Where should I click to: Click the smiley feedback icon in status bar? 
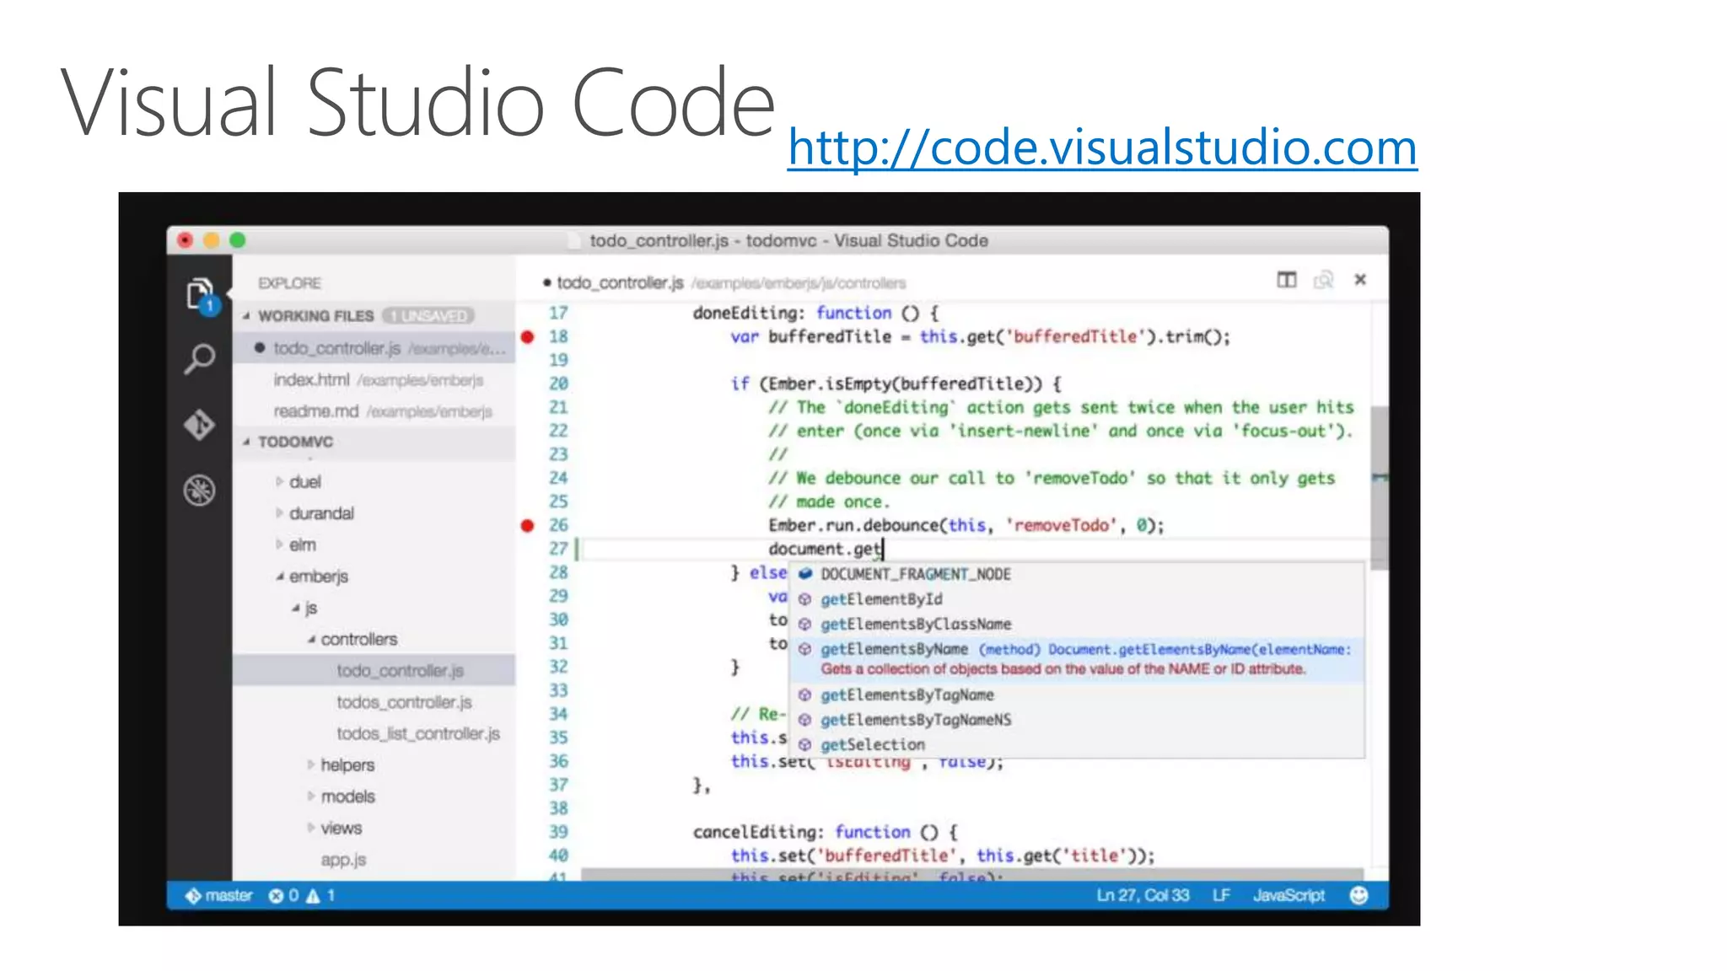point(1358,895)
